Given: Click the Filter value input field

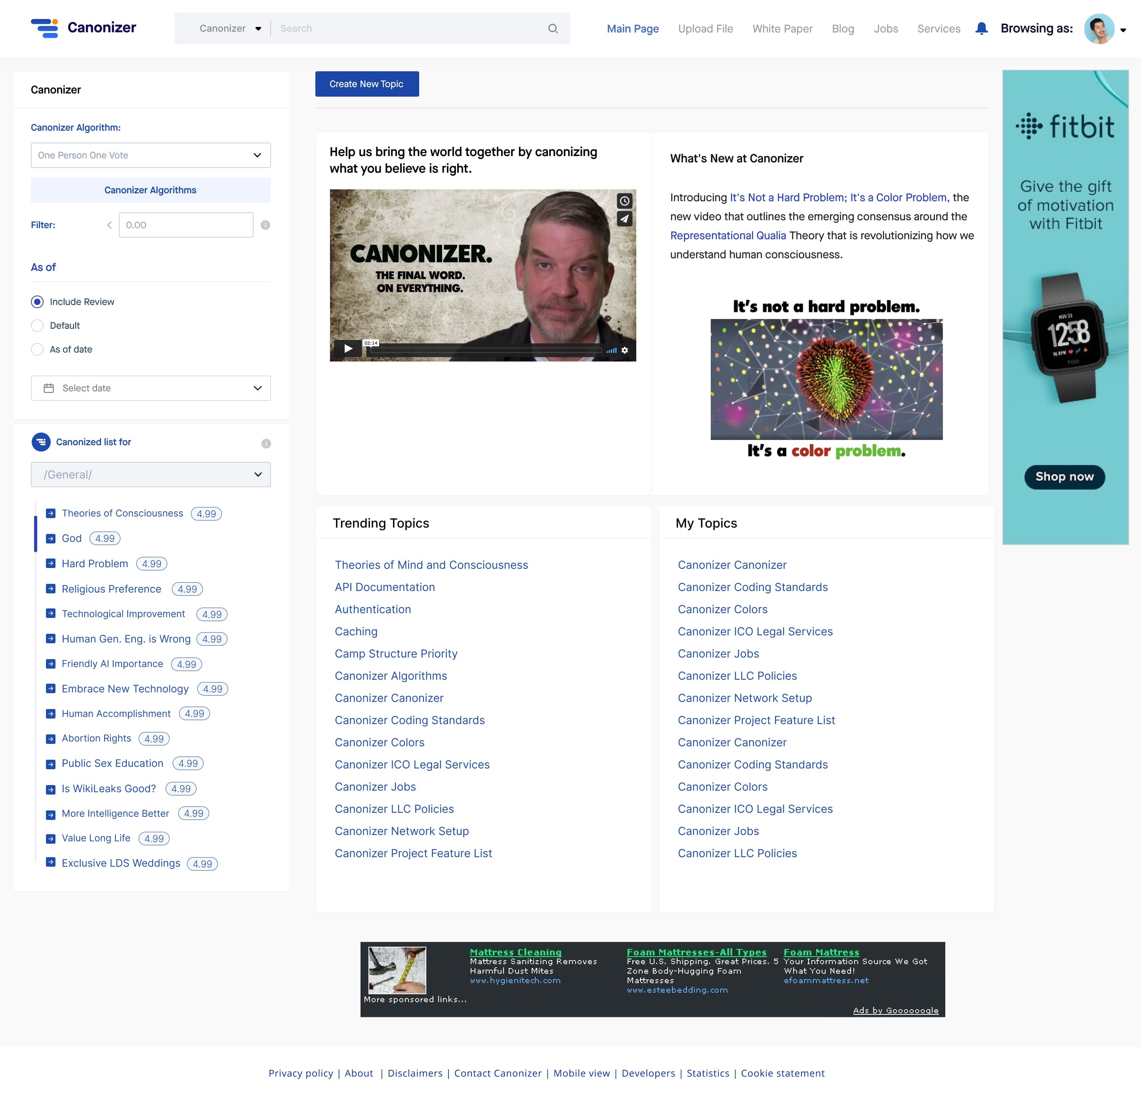Looking at the screenshot, I should tap(186, 225).
